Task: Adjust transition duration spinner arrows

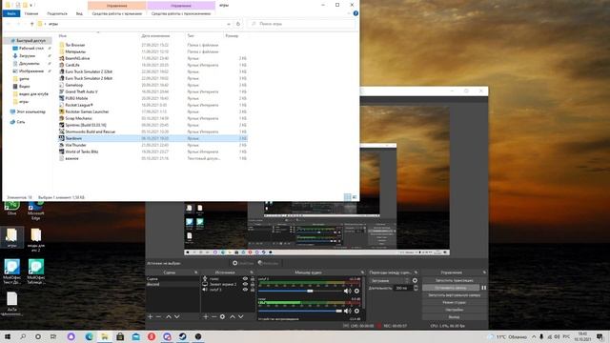Action: click(x=416, y=288)
